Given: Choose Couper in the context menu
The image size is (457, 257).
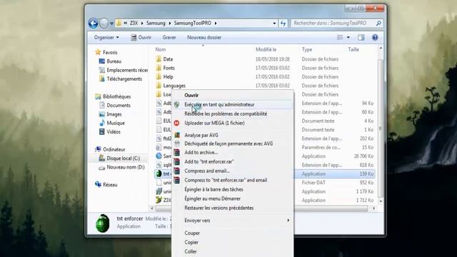Looking at the screenshot, I should tap(233, 233).
